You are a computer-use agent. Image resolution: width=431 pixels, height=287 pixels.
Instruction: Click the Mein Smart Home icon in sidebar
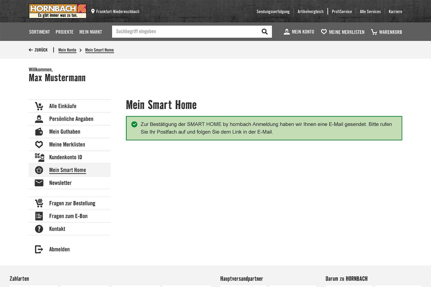[x=39, y=170]
